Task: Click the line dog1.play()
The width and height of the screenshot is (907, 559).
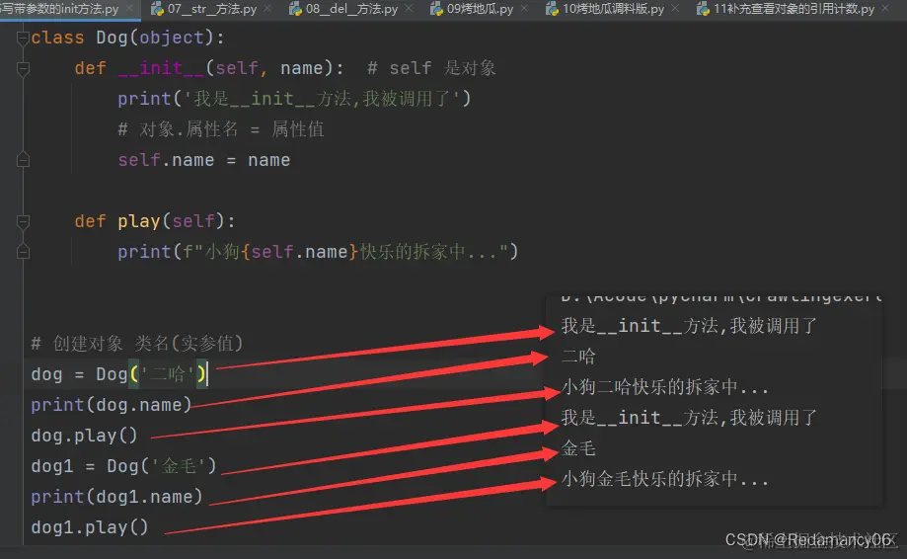Action: pos(90,527)
